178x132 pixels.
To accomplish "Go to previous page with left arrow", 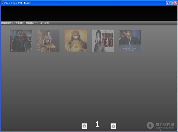I will click(85, 126).
